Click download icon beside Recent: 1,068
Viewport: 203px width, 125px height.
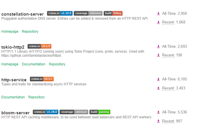pyautogui.click(x=158, y=23)
